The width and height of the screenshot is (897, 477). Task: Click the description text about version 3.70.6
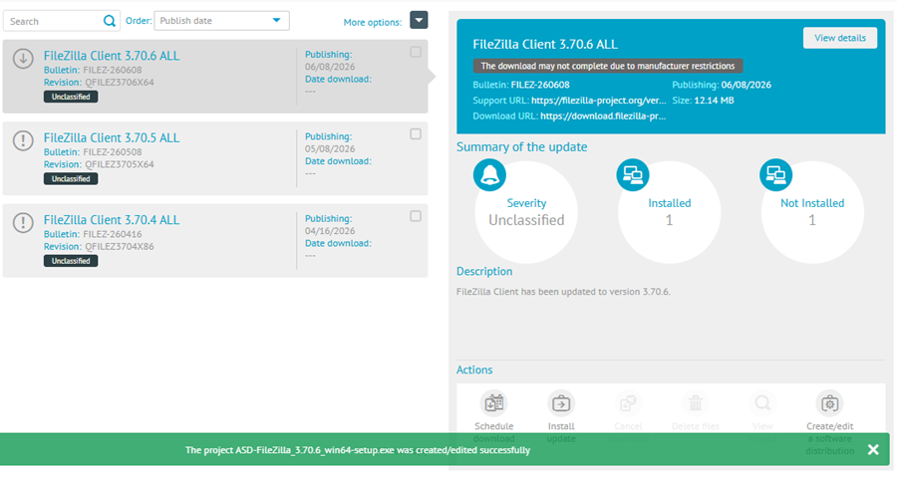click(x=563, y=292)
